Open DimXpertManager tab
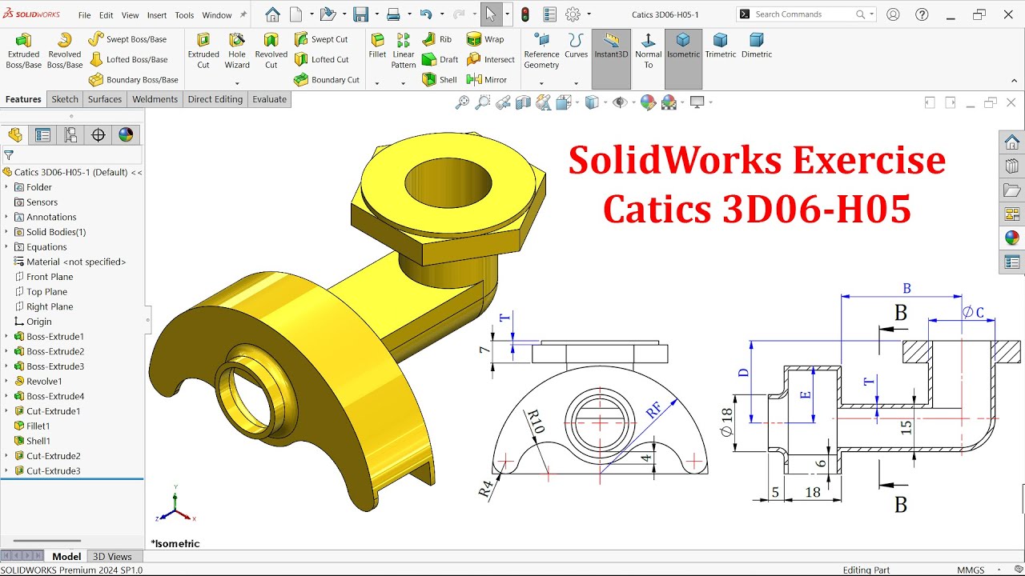Viewport: 1025px width, 576px height. (98, 135)
